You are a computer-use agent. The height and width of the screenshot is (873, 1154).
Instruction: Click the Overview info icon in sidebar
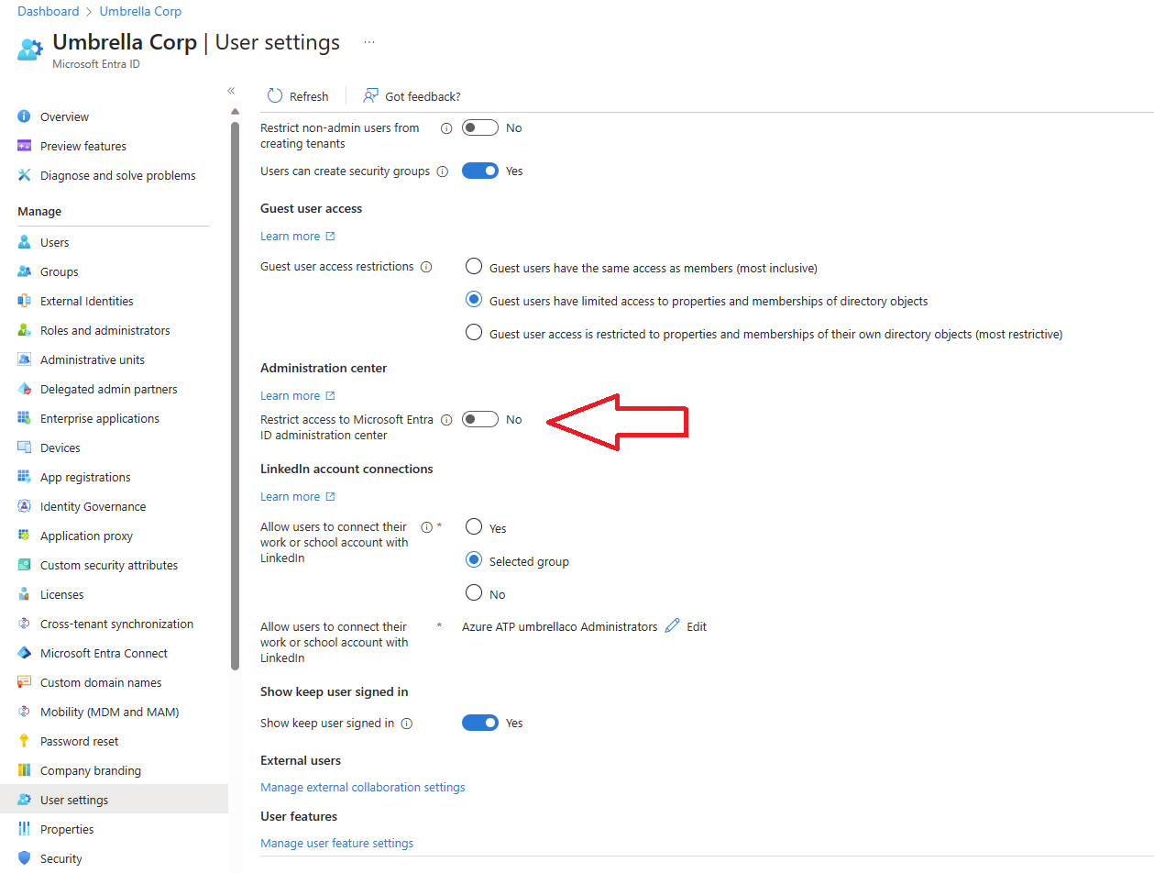coord(25,116)
